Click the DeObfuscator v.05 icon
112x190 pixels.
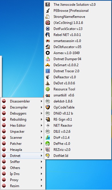pyautogui.click(x=48, y=47)
